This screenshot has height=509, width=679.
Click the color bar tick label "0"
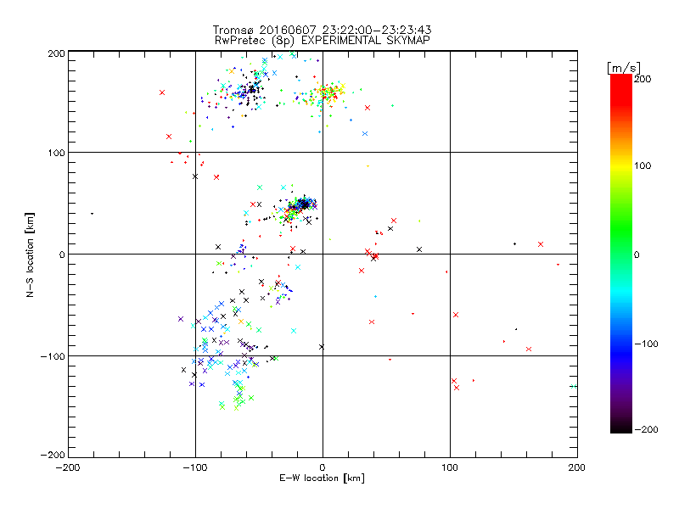[x=637, y=255]
